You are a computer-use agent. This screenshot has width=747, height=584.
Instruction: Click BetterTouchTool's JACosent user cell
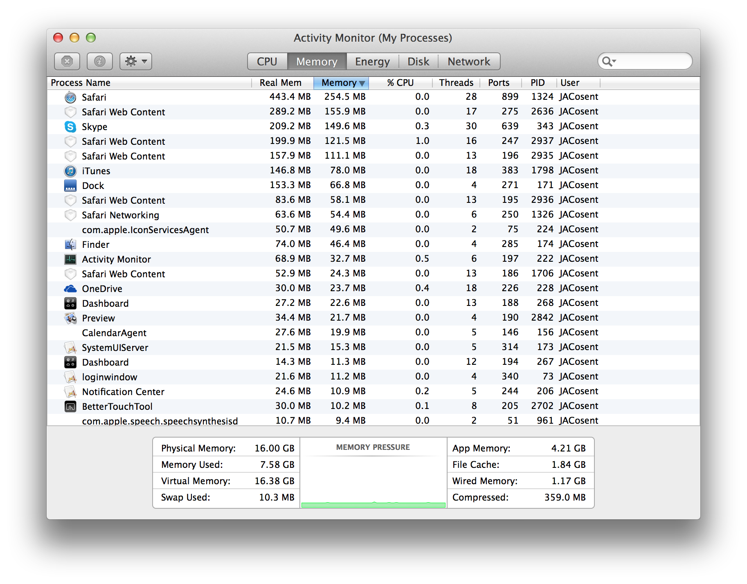[578, 406]
